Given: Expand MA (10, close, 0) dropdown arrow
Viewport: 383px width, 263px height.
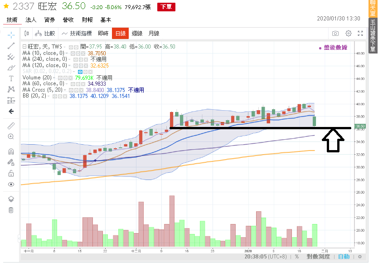Looking at the screenshot, I should coord(67,54).
